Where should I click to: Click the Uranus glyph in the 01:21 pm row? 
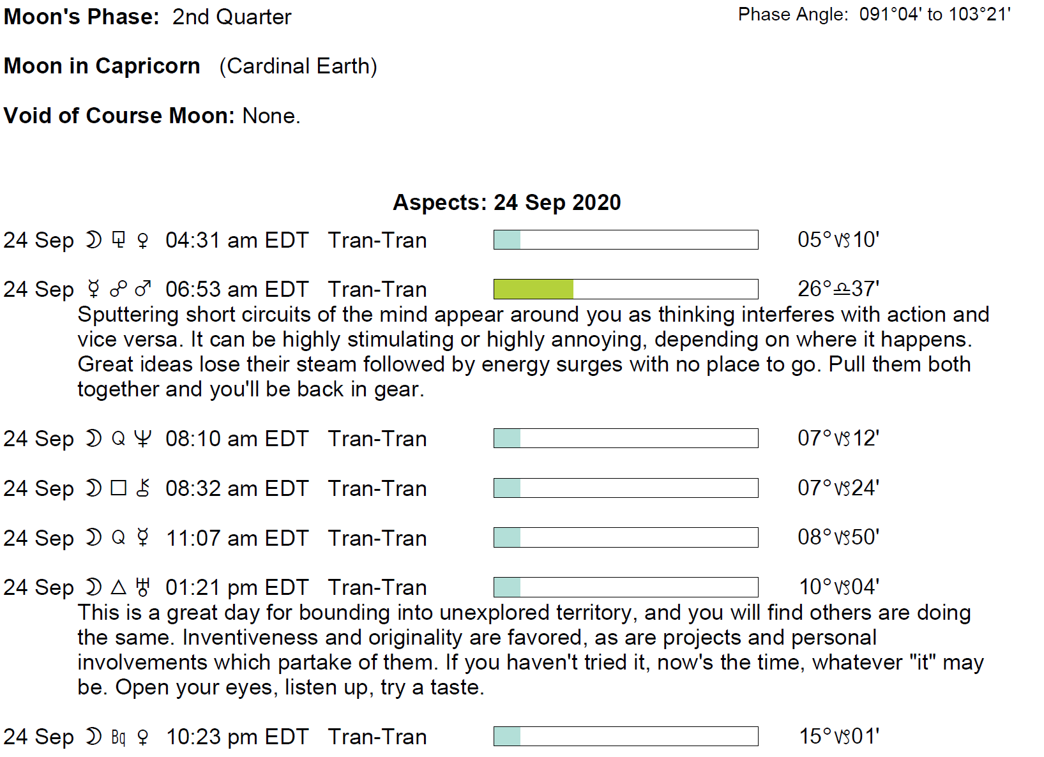tap(143, 588)
